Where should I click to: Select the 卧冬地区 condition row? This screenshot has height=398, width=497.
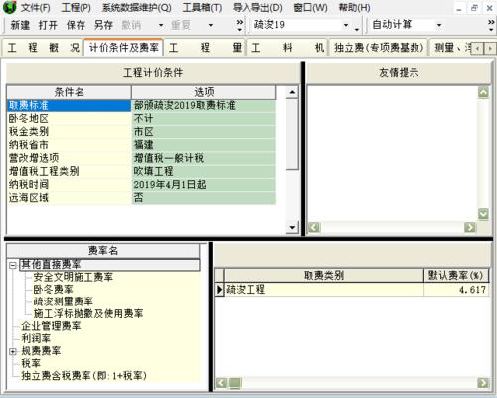click(x=69, y=119)
